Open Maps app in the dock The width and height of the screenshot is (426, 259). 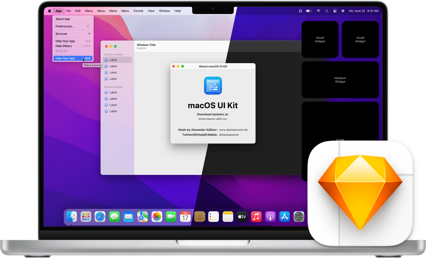[142, 217]
